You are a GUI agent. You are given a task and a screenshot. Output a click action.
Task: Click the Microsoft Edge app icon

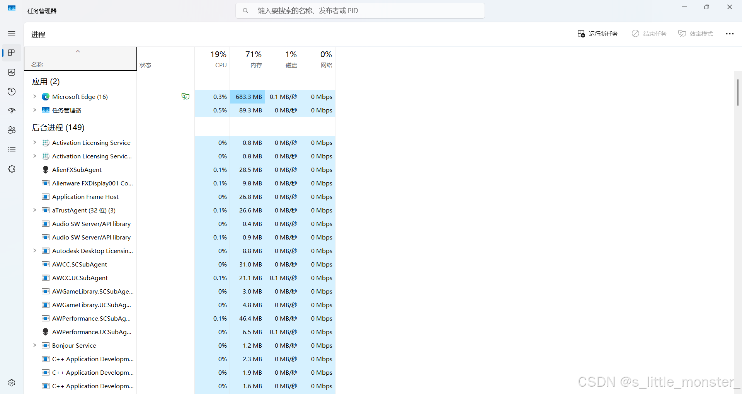[x=46, y=97]
